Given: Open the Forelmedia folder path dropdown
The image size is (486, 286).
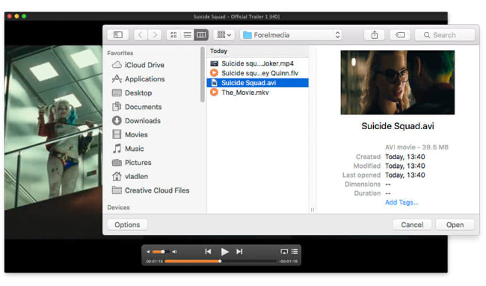Looking at the screenshot, I should click(x=291, y=35).
